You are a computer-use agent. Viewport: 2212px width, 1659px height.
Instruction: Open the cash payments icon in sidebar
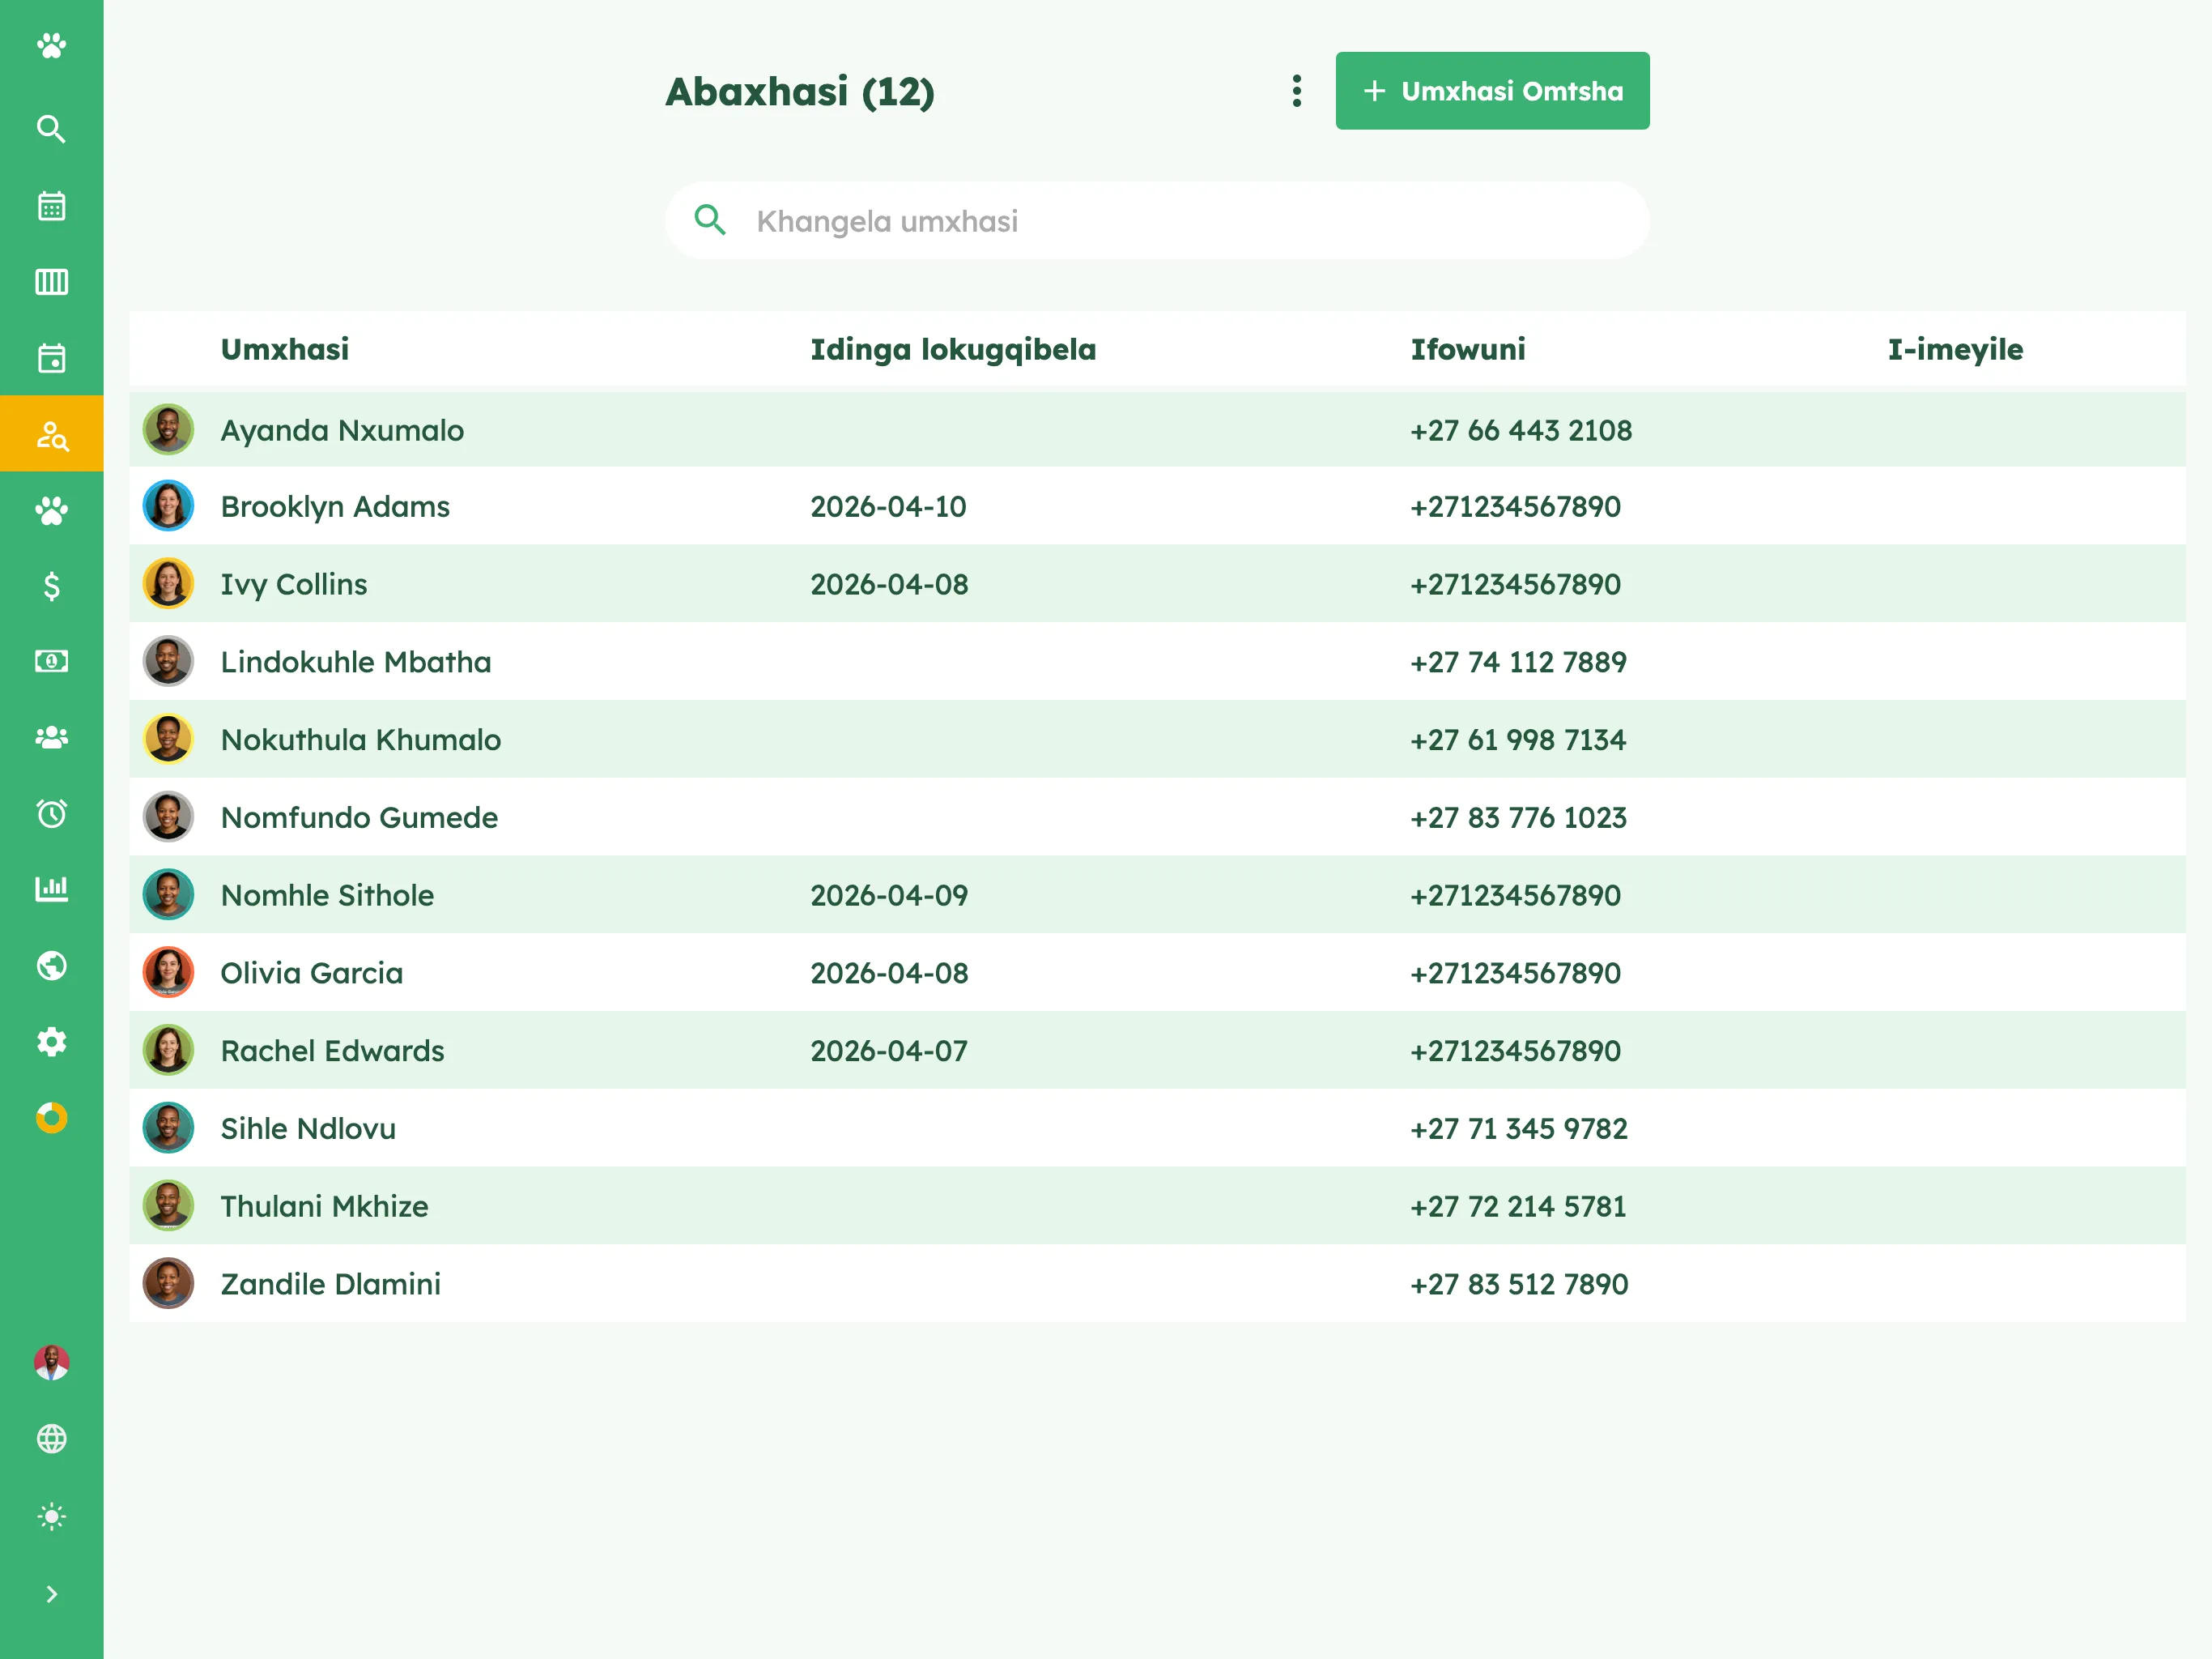51,661
